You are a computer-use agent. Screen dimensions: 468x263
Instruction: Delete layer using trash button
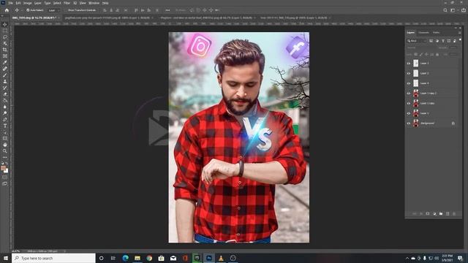click(x=454, y=214)
